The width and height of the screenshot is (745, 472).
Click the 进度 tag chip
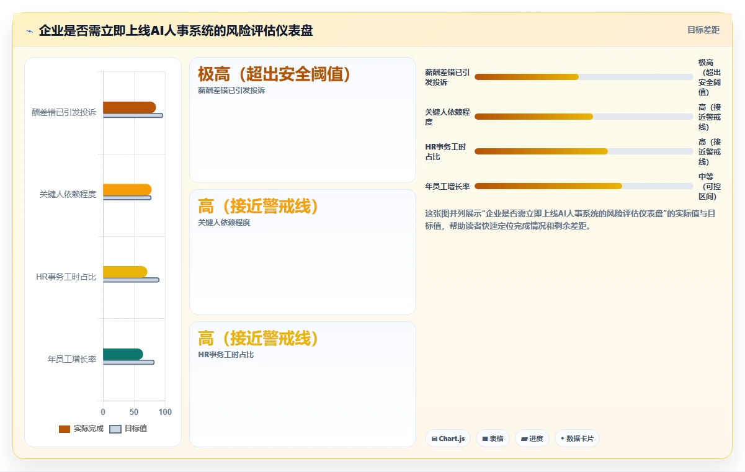pos(532,439)
